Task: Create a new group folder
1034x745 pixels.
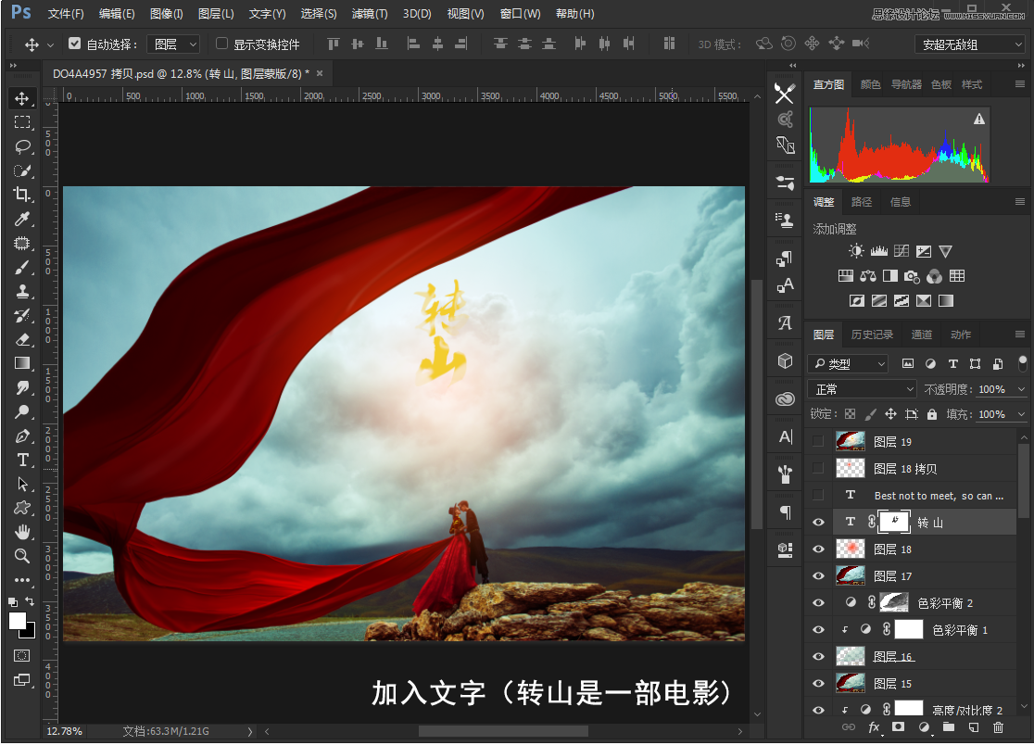Action: pos(948,727)
